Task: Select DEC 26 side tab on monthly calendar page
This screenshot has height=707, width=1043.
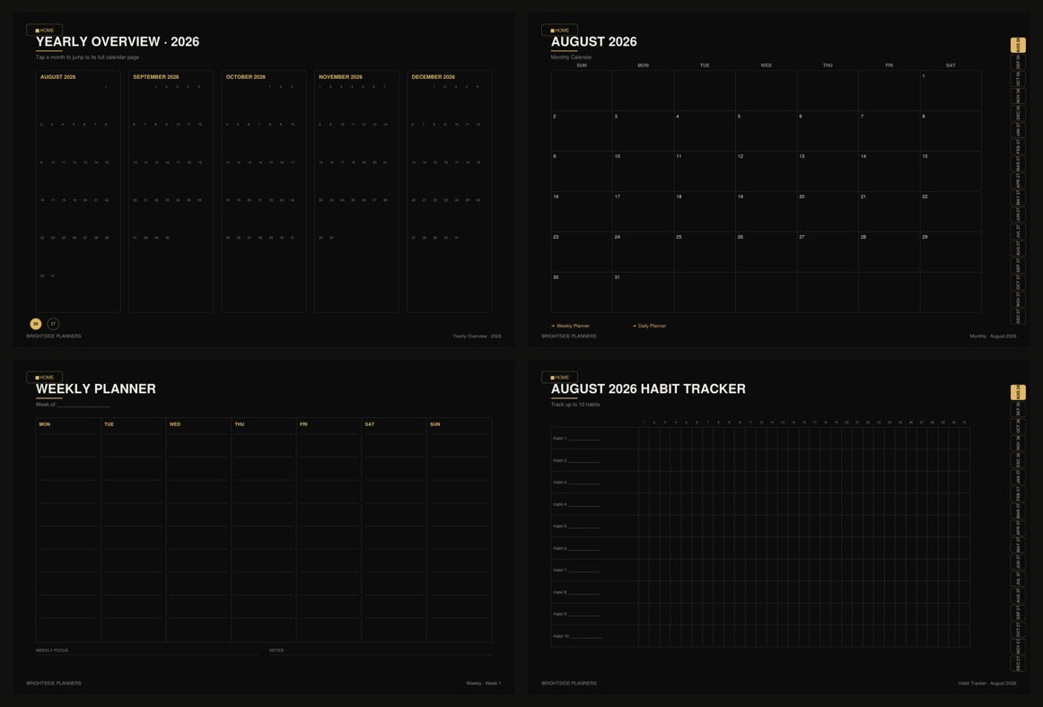Action: point(1018,113)
